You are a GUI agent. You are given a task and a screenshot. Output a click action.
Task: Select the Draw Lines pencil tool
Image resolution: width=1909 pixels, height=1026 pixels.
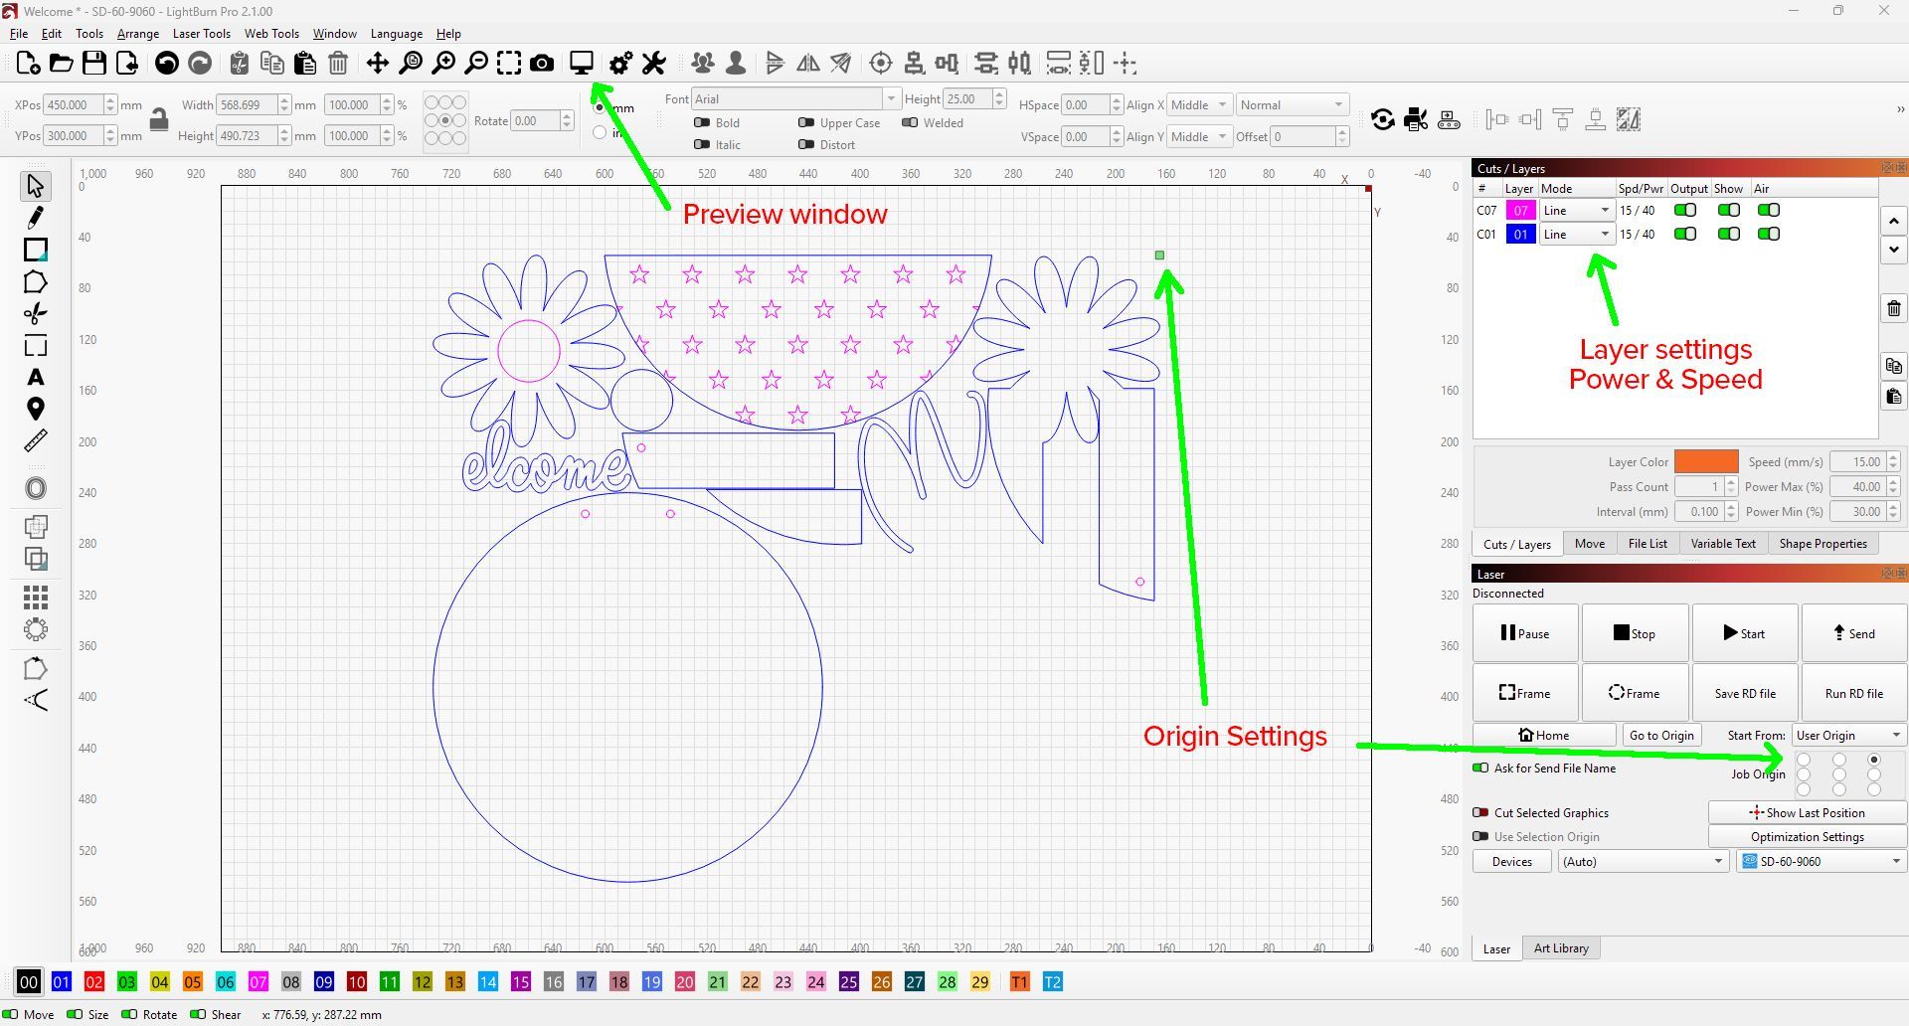click(x=36, y=218)
